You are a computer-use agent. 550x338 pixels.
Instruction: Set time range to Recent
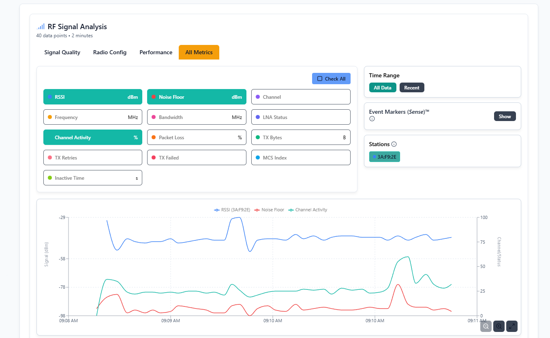pos(411,87)
